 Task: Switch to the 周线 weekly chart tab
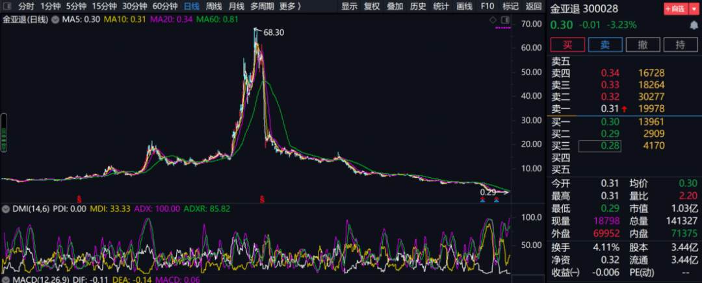click(x=214, y=6)
